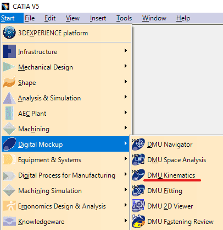
Task: Open the Insert menu
Action: [98, 18]
